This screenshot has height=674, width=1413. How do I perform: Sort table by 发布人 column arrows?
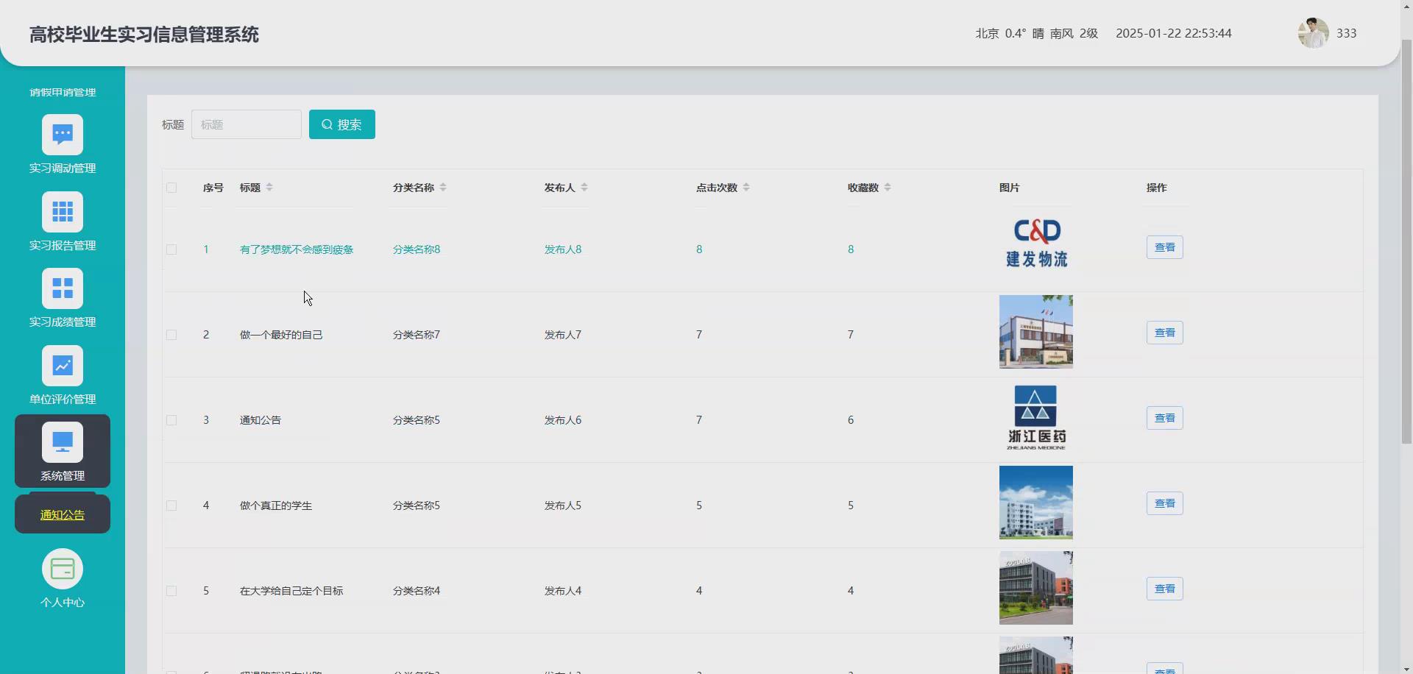tap(584, 188)
